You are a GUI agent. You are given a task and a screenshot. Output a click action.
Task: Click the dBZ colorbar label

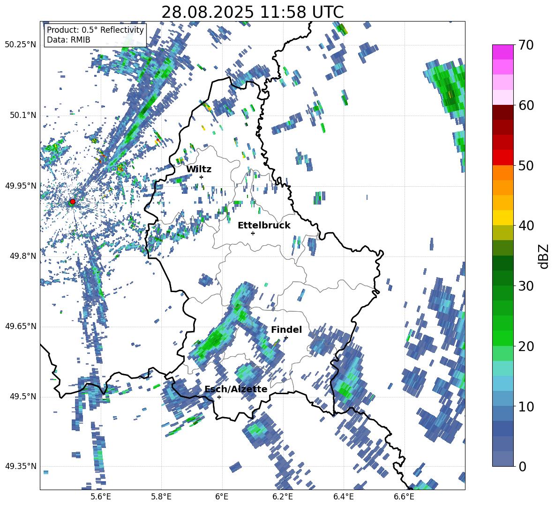coord(544,256)
